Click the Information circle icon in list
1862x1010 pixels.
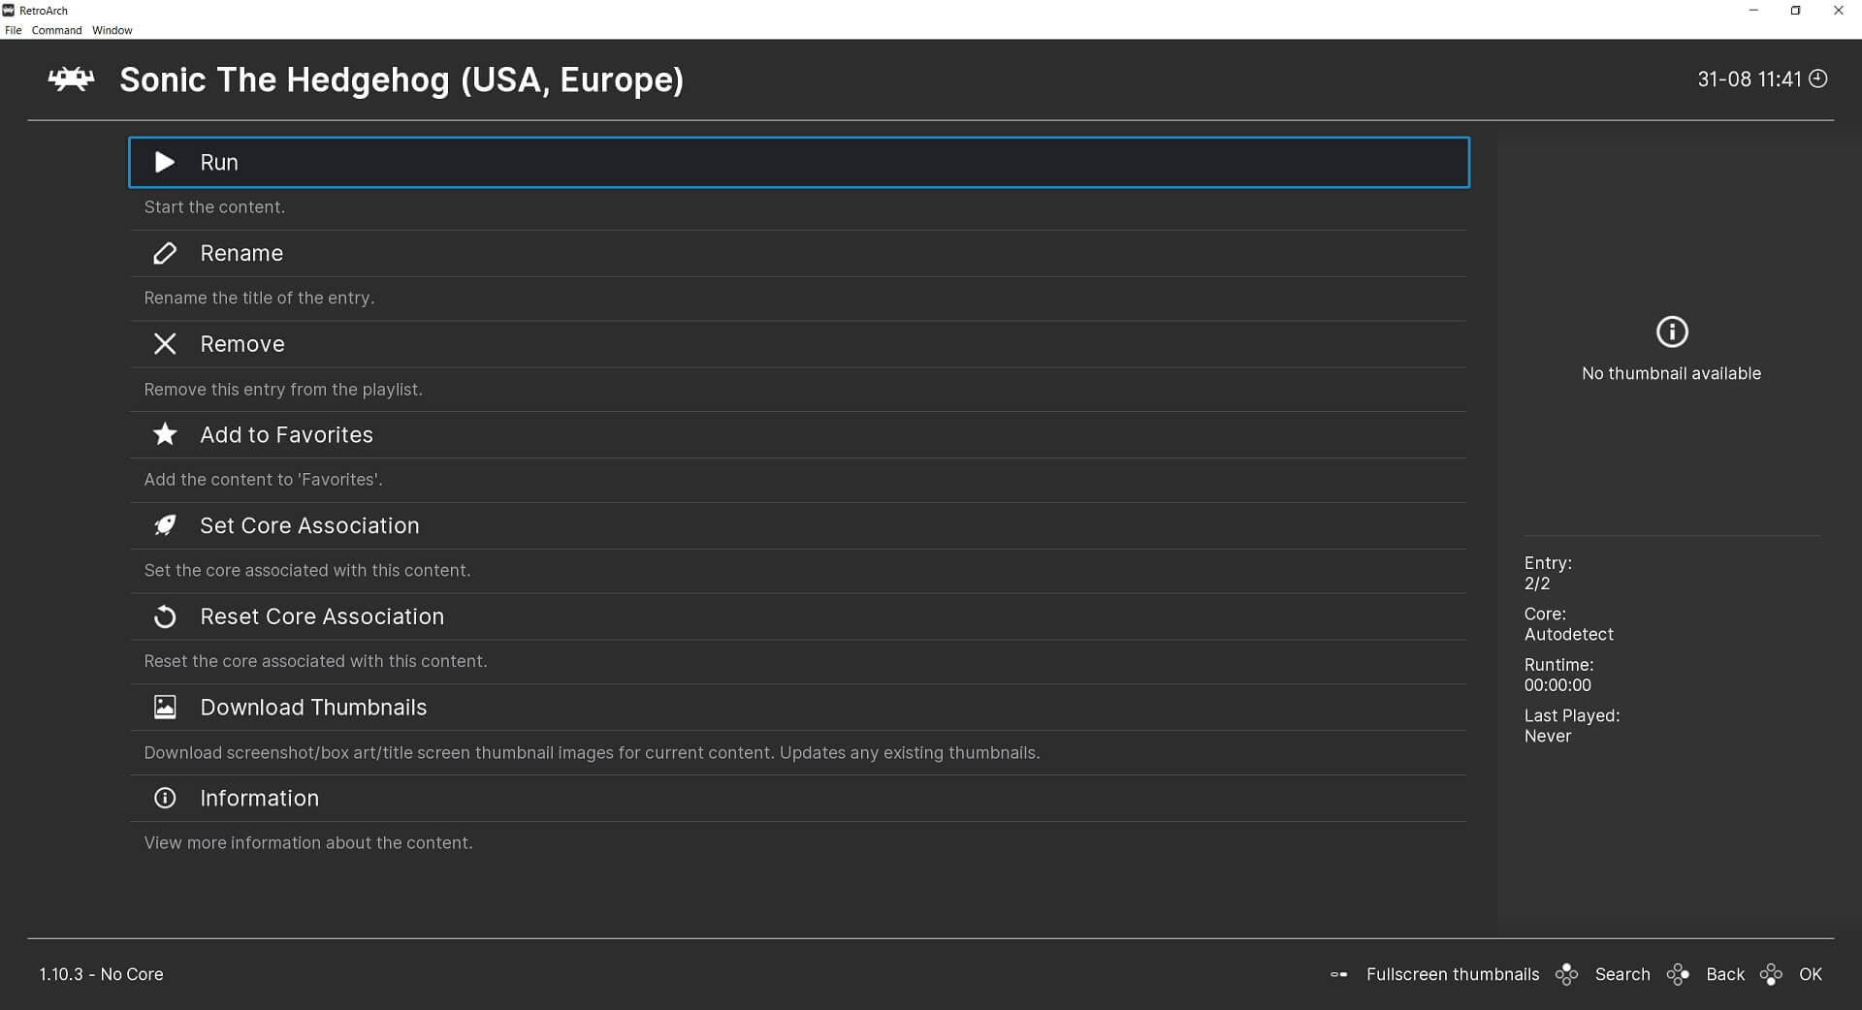(165, 798)
